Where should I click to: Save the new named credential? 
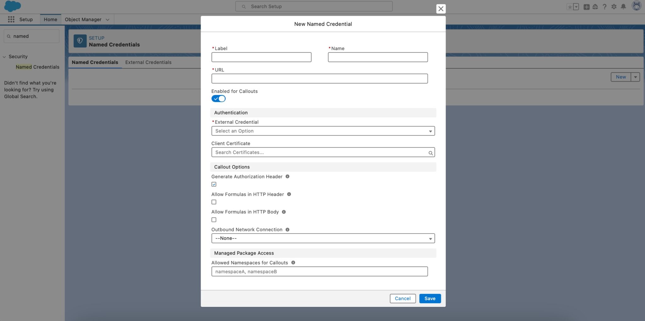click(x=430, y=298)
